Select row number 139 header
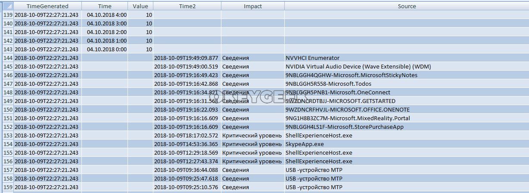The height and width of the screenshot is (193, 529). coord(7,15)
